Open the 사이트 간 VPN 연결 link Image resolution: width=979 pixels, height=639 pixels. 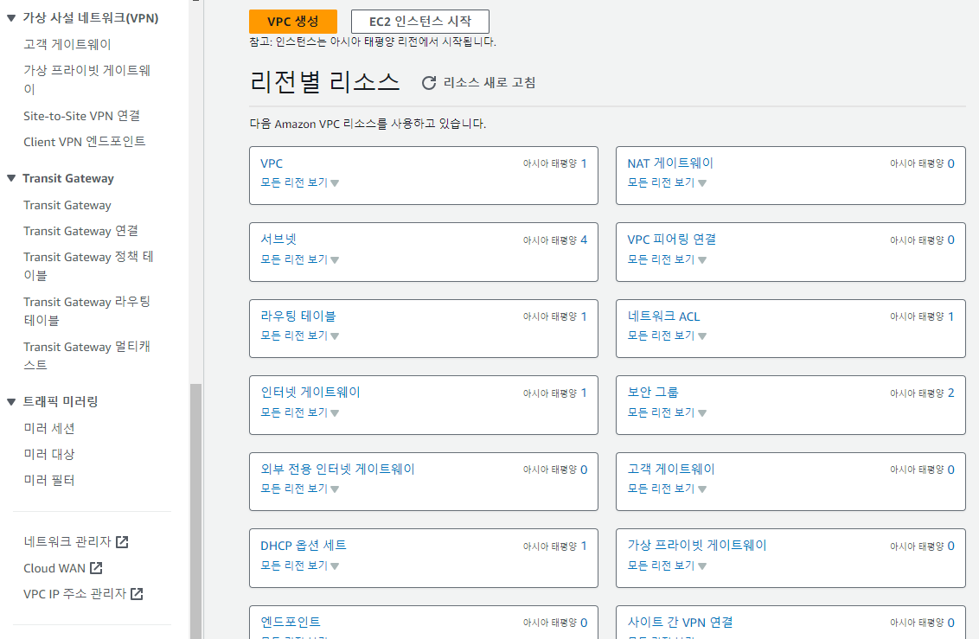coord(680,623)
